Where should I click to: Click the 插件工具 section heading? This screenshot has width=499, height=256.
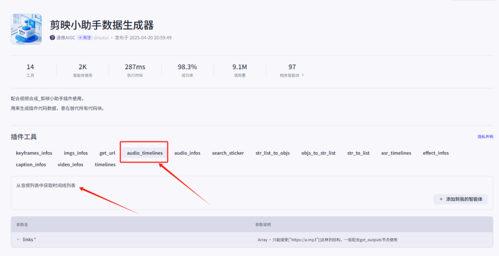click(x=24, y=137)
